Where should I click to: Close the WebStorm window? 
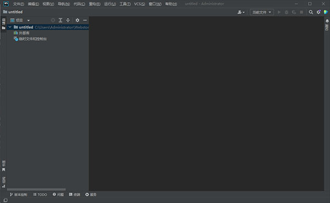(x=323, y=4)
